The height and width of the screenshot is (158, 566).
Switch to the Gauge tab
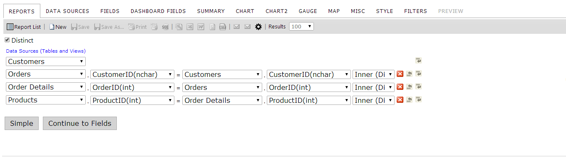pyautogui.click(x=308, y=11)
